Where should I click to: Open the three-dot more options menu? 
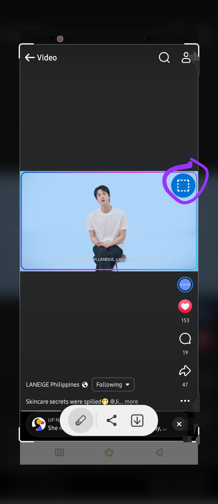(x=185, y=401)
